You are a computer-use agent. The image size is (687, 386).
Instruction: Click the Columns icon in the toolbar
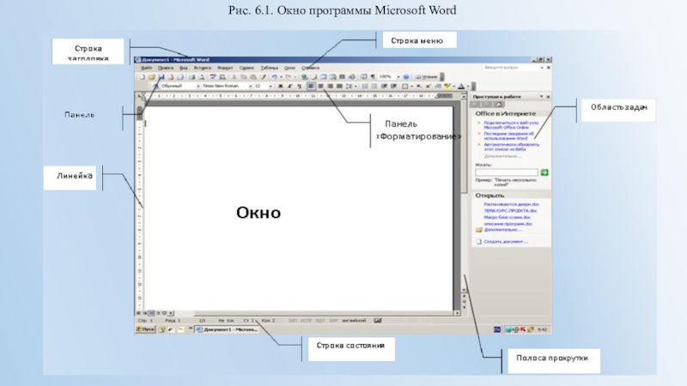(x=342, y=76)
